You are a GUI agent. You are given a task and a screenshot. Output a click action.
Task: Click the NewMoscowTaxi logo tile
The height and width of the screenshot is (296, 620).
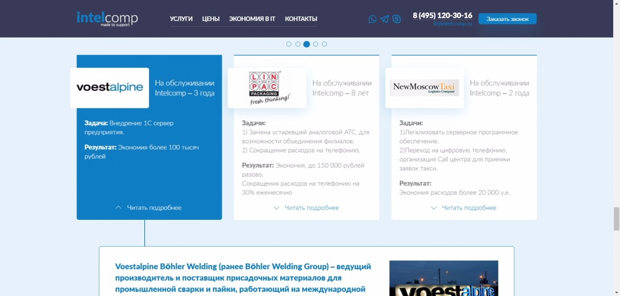pyautogui.click(x=425, y=87)
